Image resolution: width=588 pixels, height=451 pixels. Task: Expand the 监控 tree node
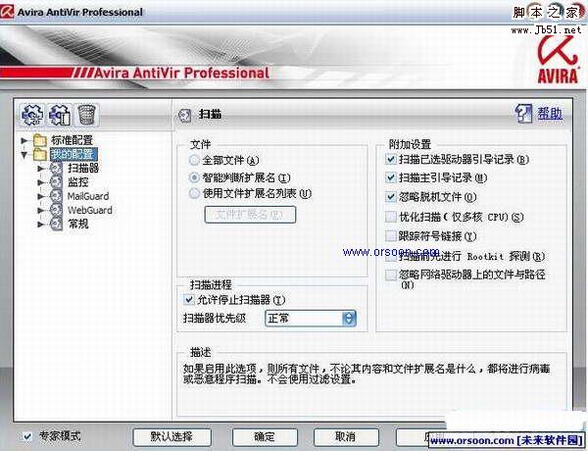coord(41,182)
